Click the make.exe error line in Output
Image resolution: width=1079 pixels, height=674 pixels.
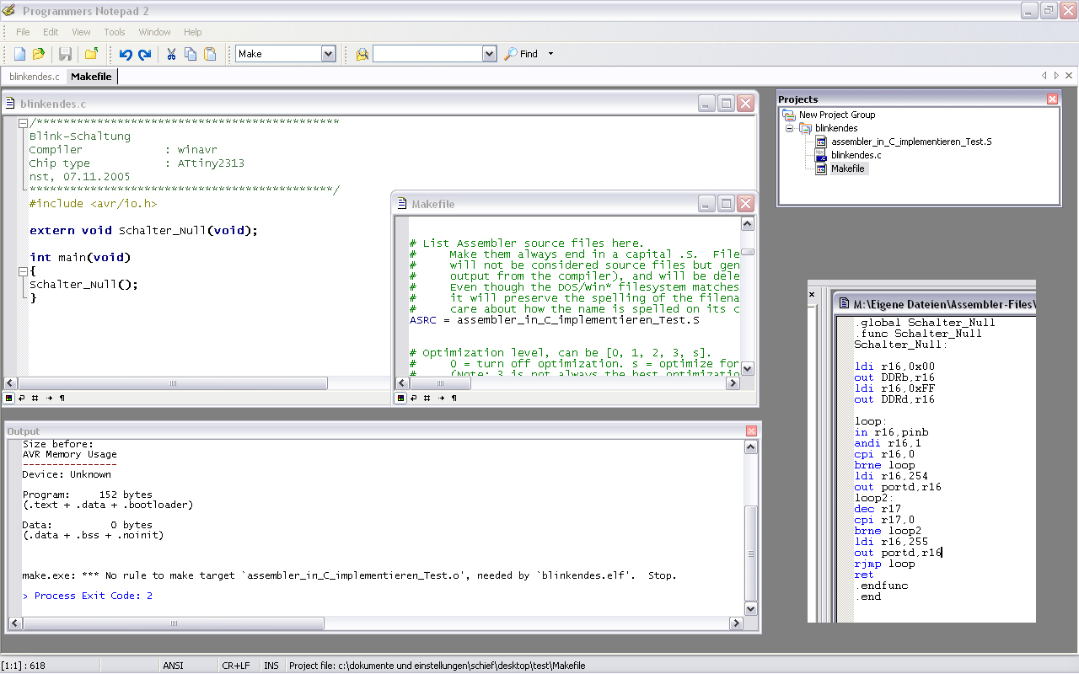point(349,575)
